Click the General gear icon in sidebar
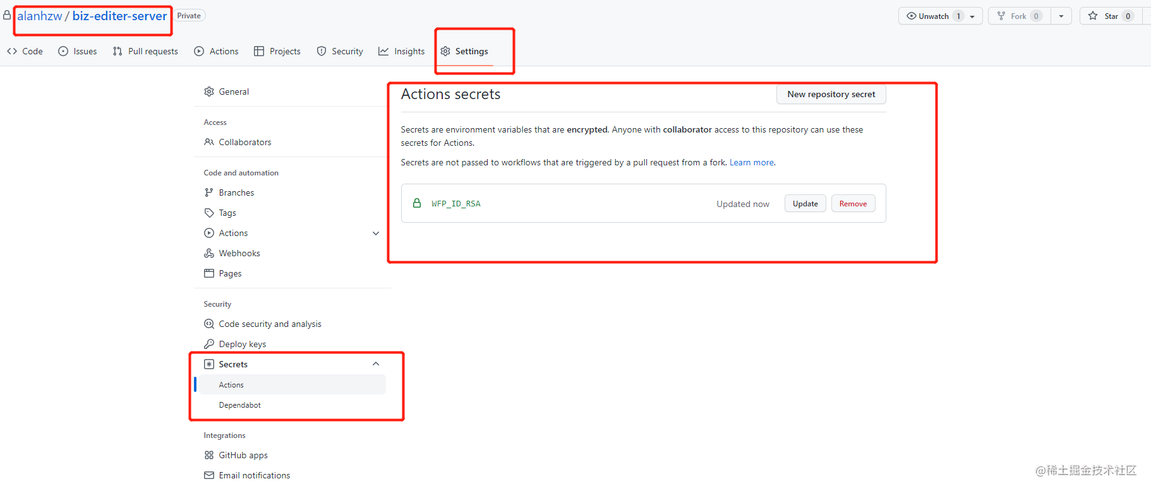Screen dimensions: 1151x491 click(x=209, y=92)
